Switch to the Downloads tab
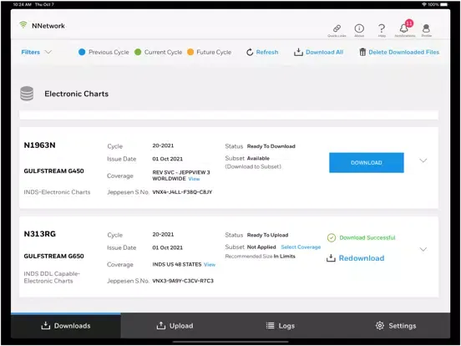461x346 pixels. [x=66, y=325]
